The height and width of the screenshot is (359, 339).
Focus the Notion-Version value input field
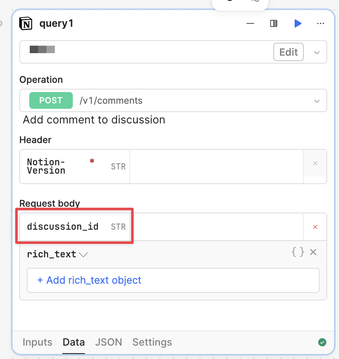[x=216, y=167]
